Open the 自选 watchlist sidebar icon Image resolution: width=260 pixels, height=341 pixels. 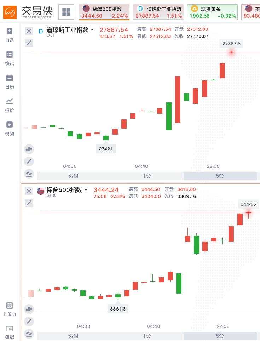[x=10, y=35]
